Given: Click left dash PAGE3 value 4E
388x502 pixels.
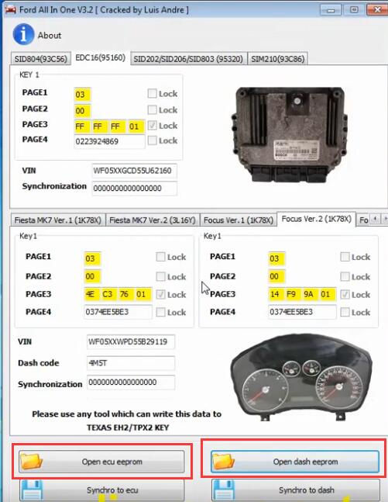Looking at the screenshot, I should coord(91,294).
